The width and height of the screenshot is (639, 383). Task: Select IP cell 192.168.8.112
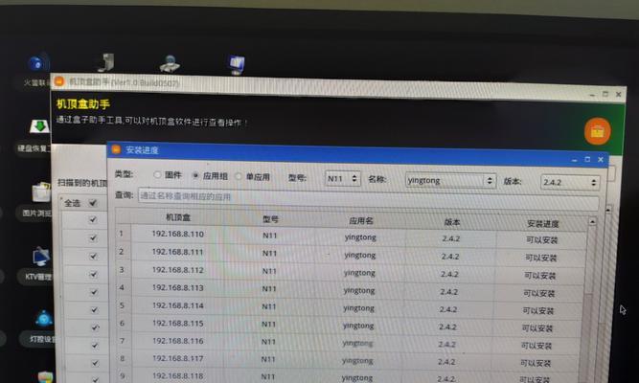tap(177, 270)
